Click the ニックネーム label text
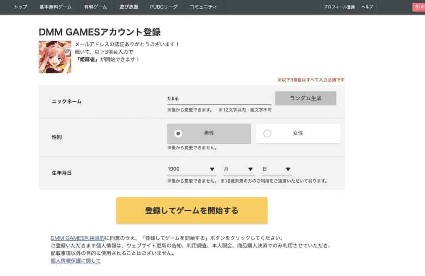 coord(66,101)
